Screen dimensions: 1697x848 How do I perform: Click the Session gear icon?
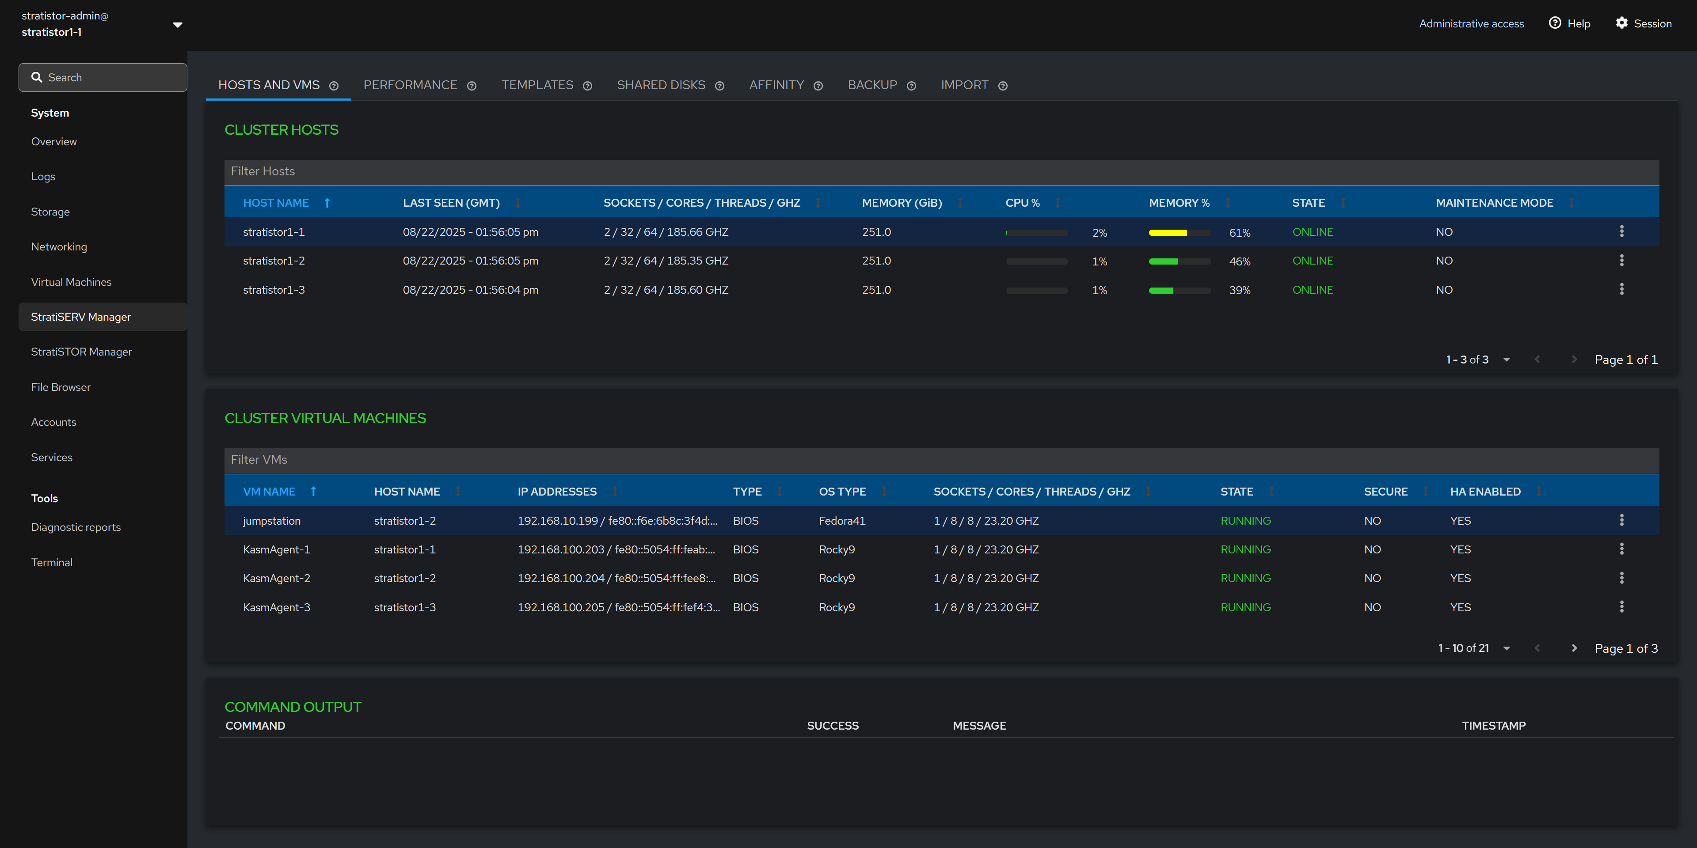(x=1621, y=23)
